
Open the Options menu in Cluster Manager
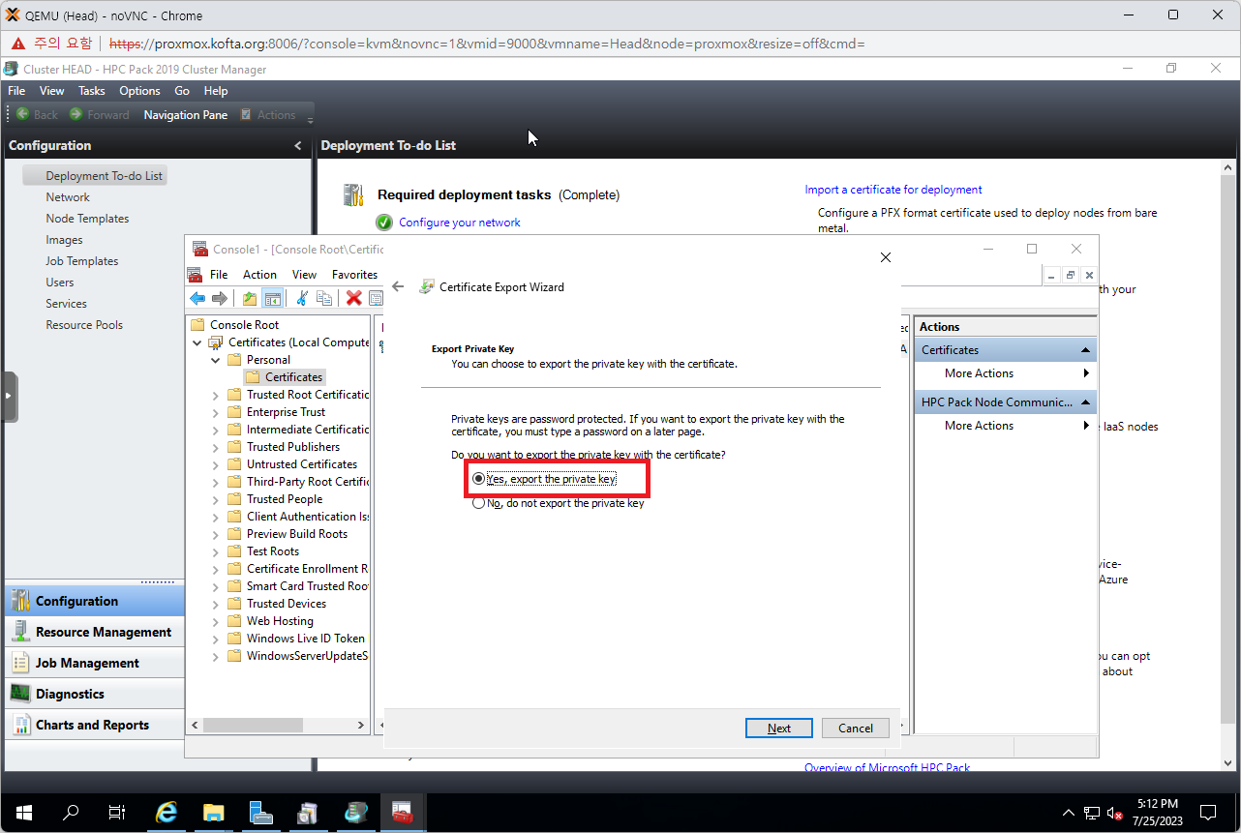(139, 91)
